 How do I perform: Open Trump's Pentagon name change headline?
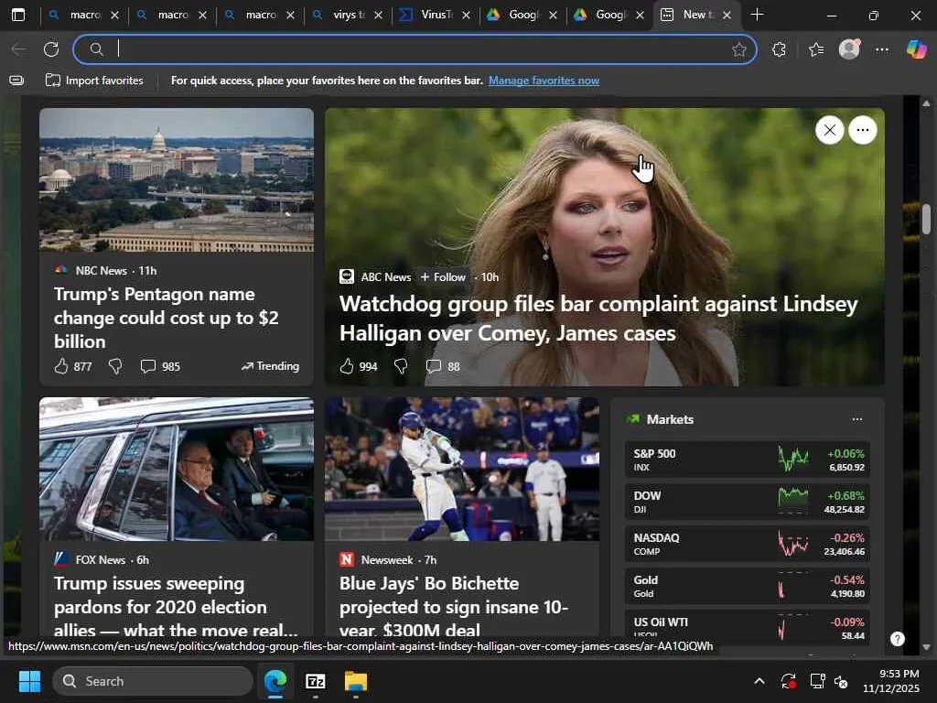coord(167,318)
